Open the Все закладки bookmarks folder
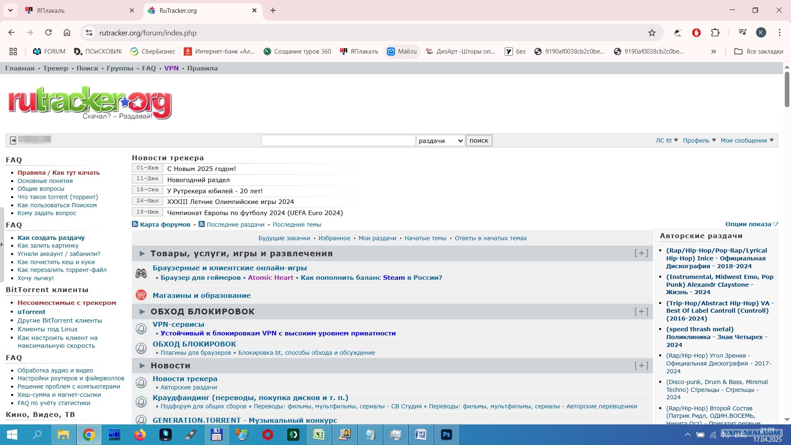 click(x=759, y=52)
